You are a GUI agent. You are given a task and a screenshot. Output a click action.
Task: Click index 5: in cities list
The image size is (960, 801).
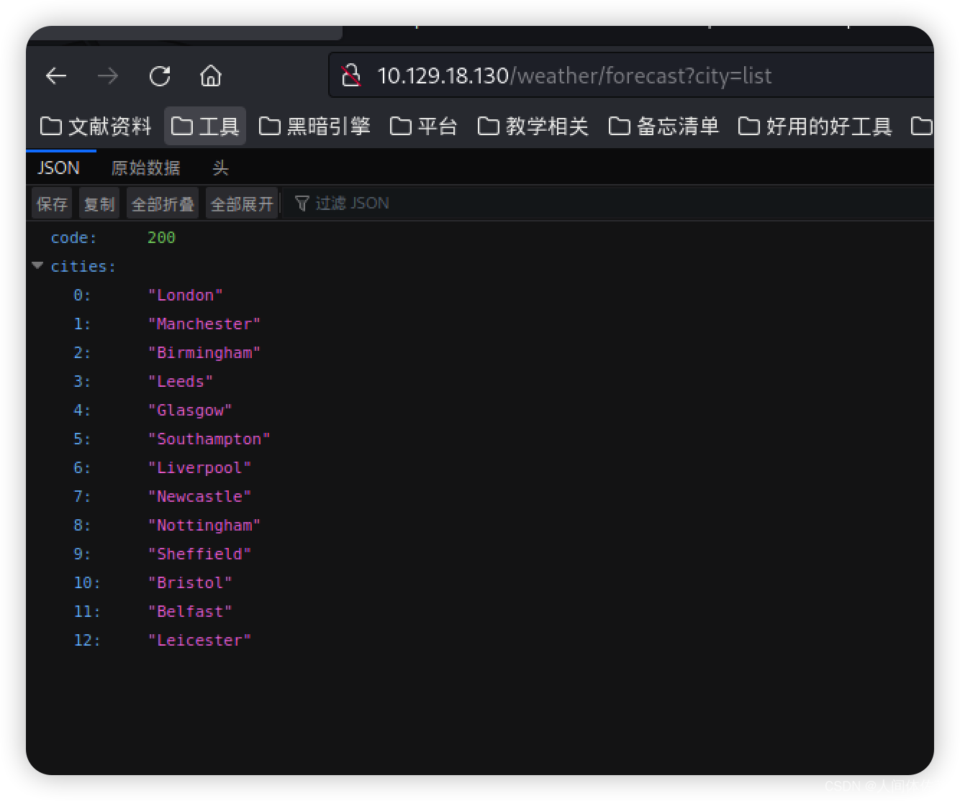(82, 439)
